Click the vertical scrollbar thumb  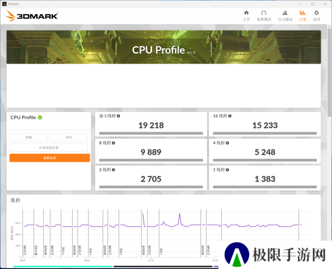click(329, 72)
